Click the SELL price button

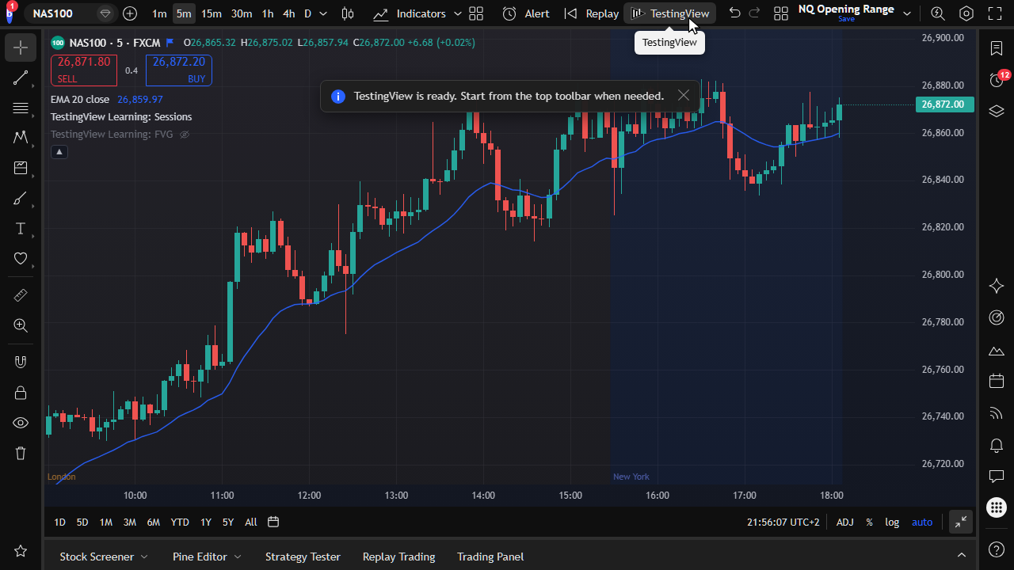[x=84, y=70]
